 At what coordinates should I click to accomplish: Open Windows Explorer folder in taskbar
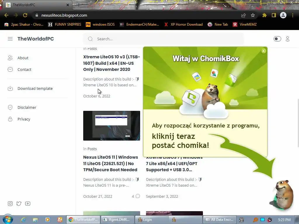pyautogui.click(x=35, y=220)
